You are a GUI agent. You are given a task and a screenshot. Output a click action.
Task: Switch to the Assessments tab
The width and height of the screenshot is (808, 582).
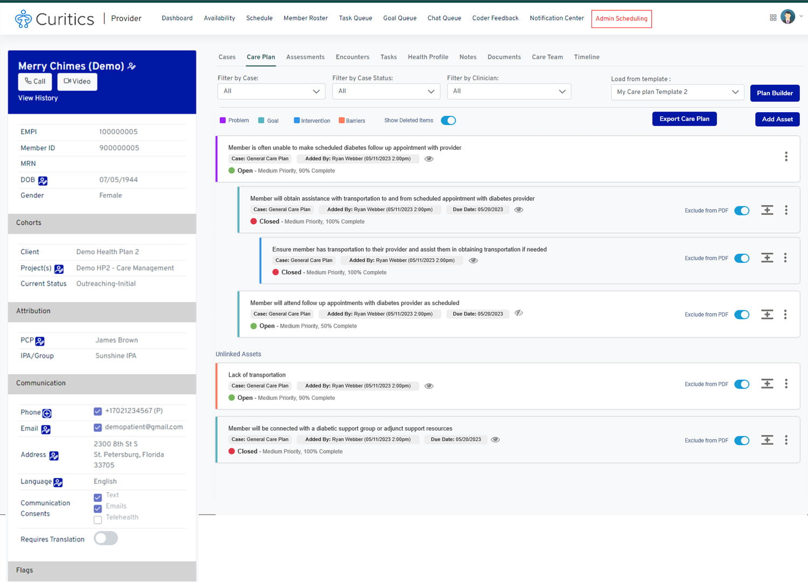tap(305, 57)
